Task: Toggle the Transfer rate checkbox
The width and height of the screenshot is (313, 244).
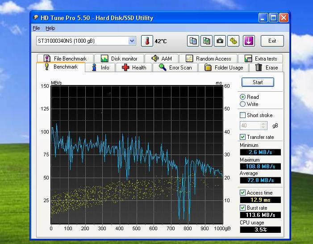Action: 242,137
